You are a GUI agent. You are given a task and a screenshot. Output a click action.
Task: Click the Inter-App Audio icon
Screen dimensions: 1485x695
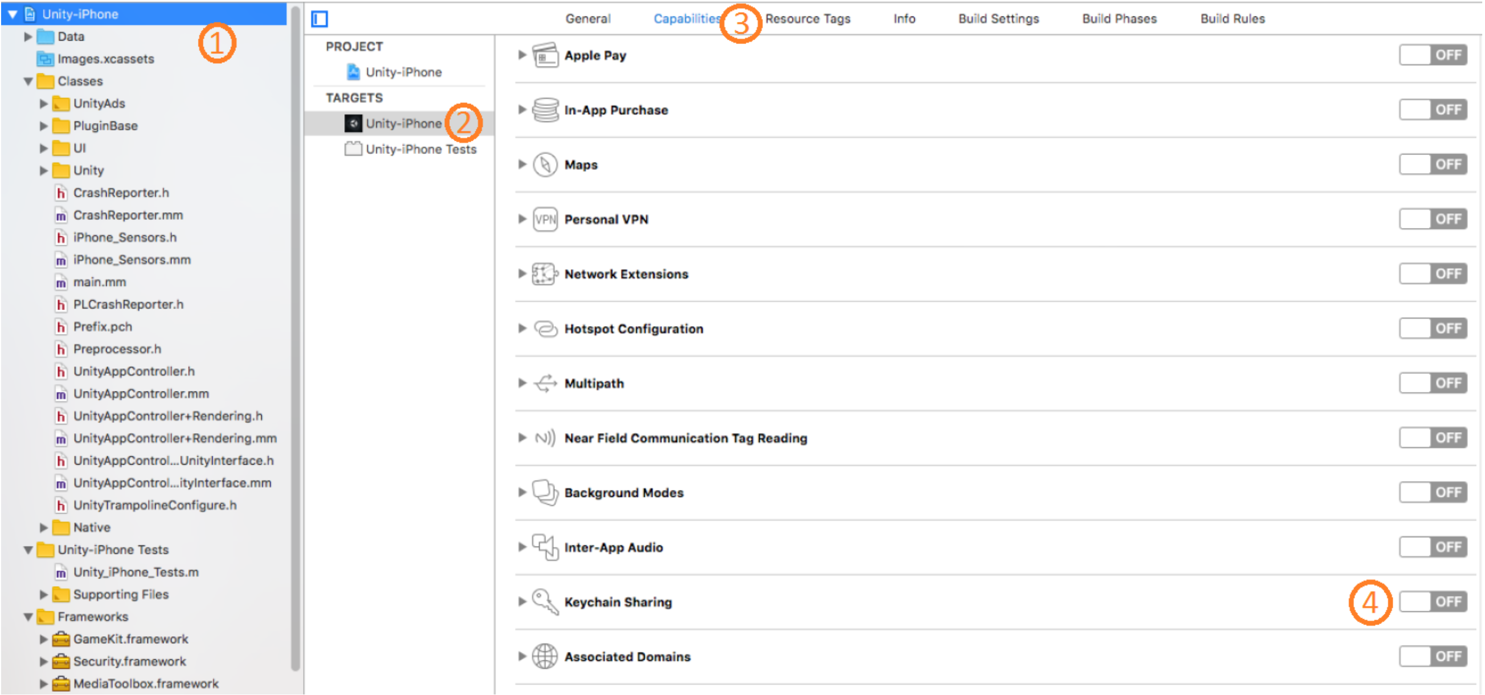point(544,547)
